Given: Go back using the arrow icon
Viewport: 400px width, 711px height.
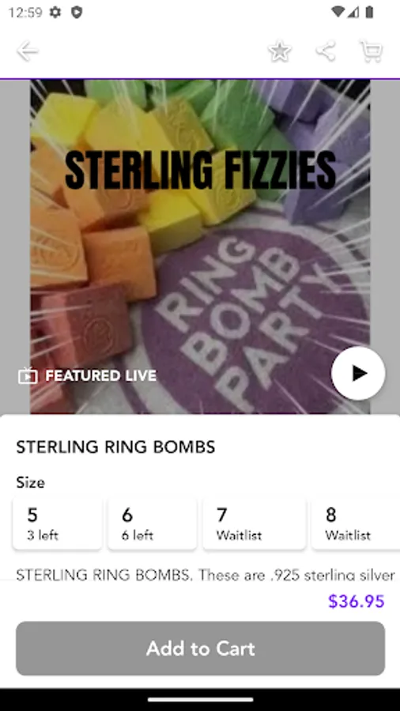Looking at the screenshot, I should click(x=28, y=51).
